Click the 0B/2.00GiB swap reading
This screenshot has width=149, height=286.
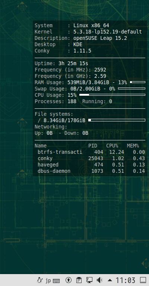click(85, 89)
